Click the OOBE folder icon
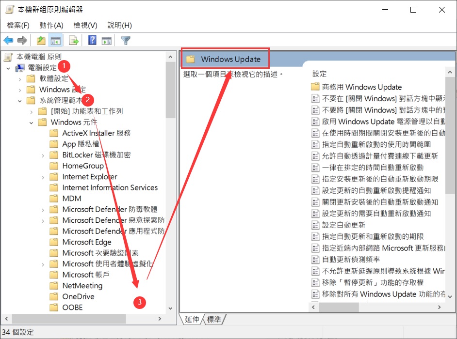 pos(54,308)
